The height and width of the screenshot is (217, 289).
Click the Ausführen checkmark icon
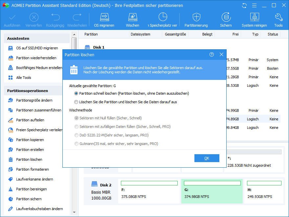(12, 18)
